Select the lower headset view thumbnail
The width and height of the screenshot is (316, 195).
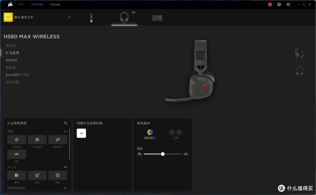299,72
